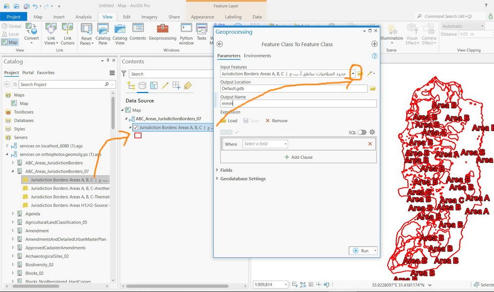Open the Catalog pane menu icon

tap(112, 73)
